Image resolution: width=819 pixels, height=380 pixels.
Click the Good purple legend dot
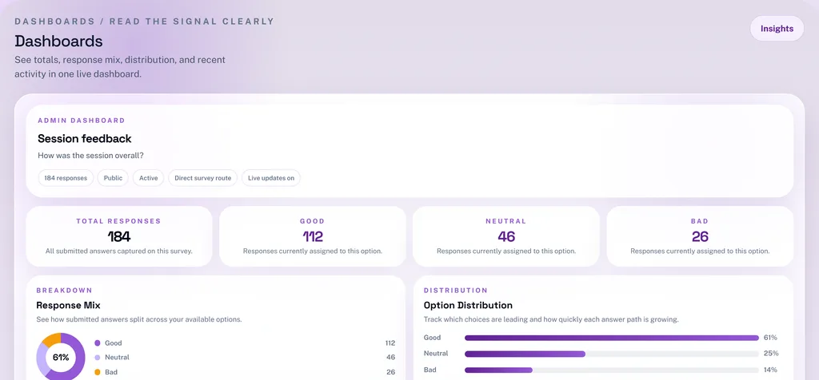coord(97,343)
